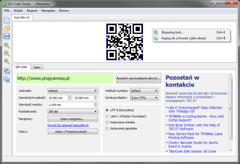
Task: Open the Jednostki milimetr dropdown
Action: pyautogui.click(x=73, y=91)
